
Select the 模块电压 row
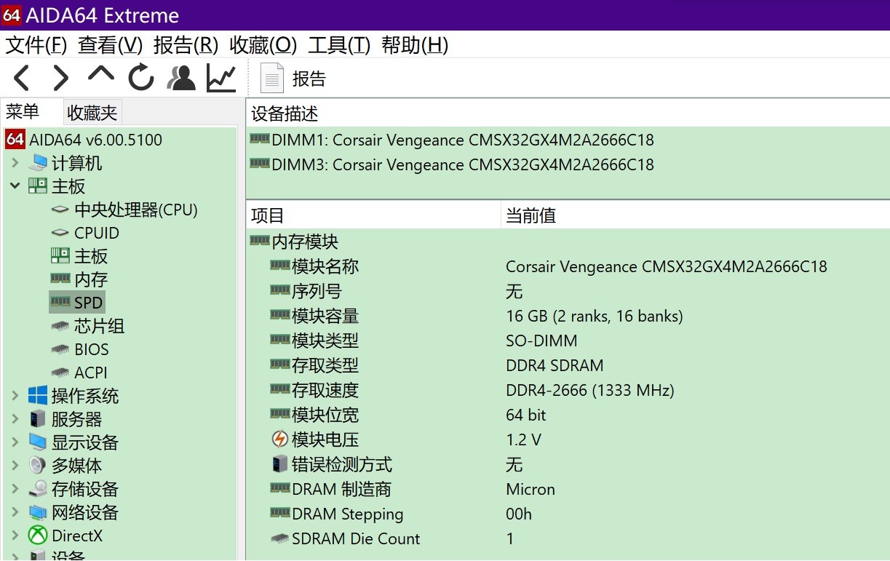coord(568,439)
